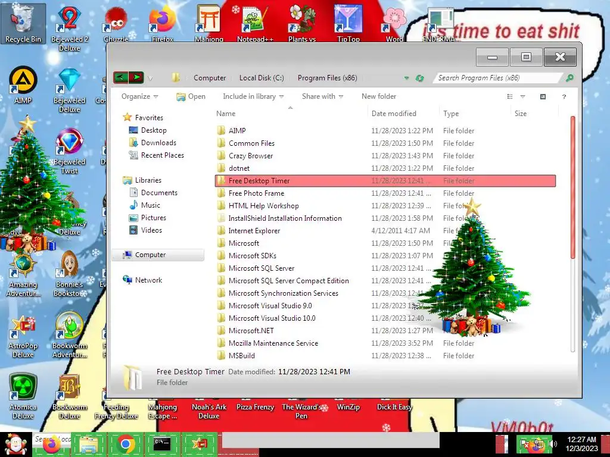Click the AIMP desktop shortcut

point(23,86)
